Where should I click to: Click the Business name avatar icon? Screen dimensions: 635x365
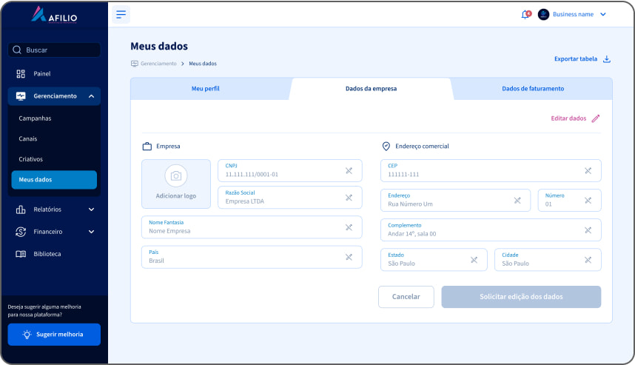pyautogui.click(x=543, y=14)
